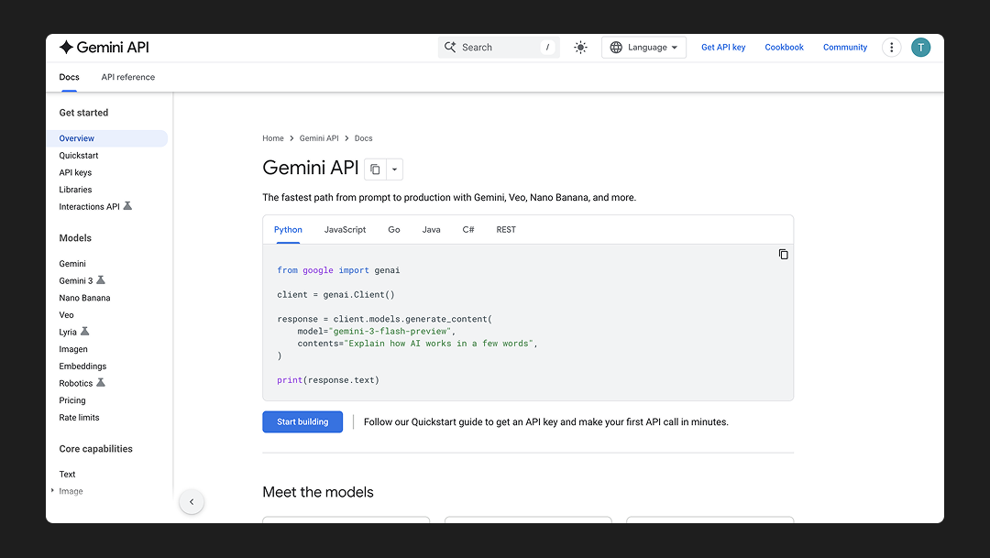Switch to the Docs tab
The image size is (990, 558).
click(69, 77)
